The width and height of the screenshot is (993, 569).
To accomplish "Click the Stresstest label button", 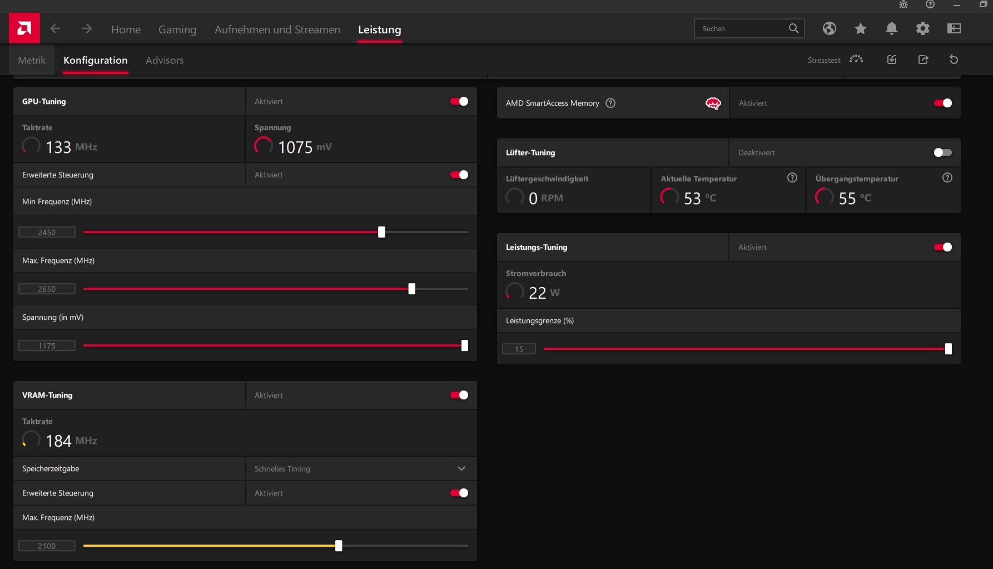I will (824, 60).
